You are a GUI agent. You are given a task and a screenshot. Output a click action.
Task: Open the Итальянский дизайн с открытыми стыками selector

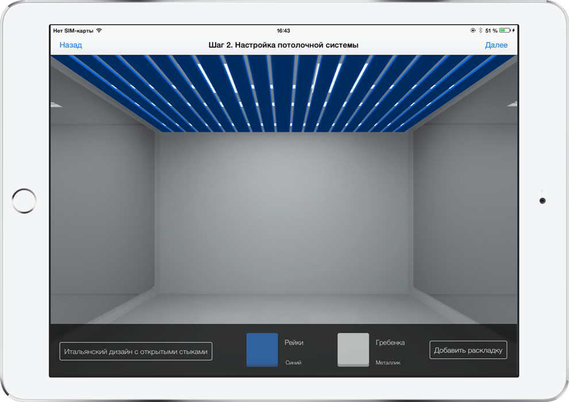tap(136, 351)
